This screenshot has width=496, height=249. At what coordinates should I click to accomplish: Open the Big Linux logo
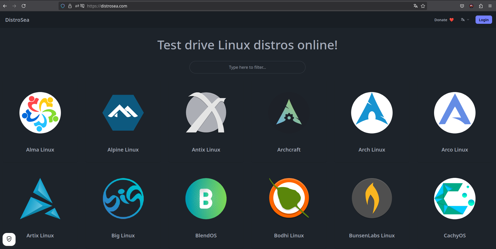123,199
